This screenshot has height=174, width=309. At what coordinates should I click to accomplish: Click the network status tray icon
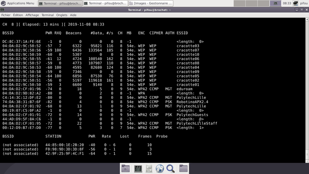click(295, 3)
